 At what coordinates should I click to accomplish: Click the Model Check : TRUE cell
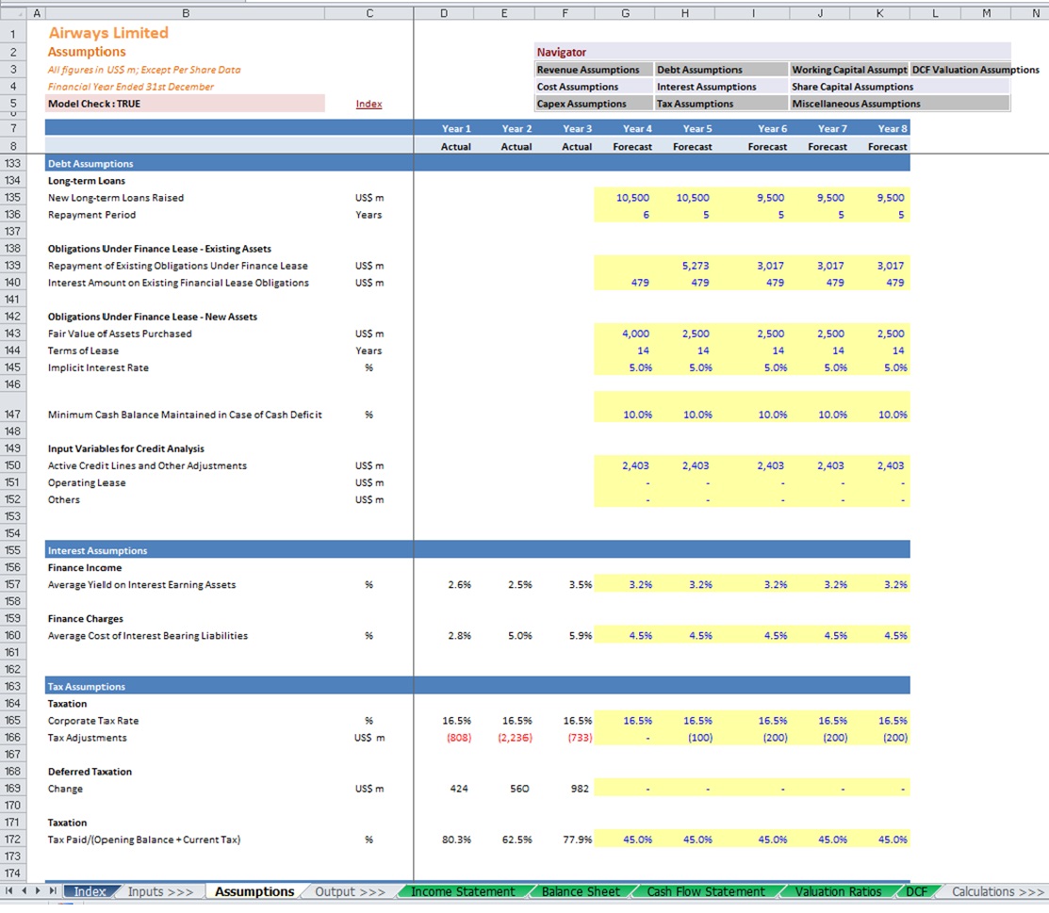click(186, 104)
